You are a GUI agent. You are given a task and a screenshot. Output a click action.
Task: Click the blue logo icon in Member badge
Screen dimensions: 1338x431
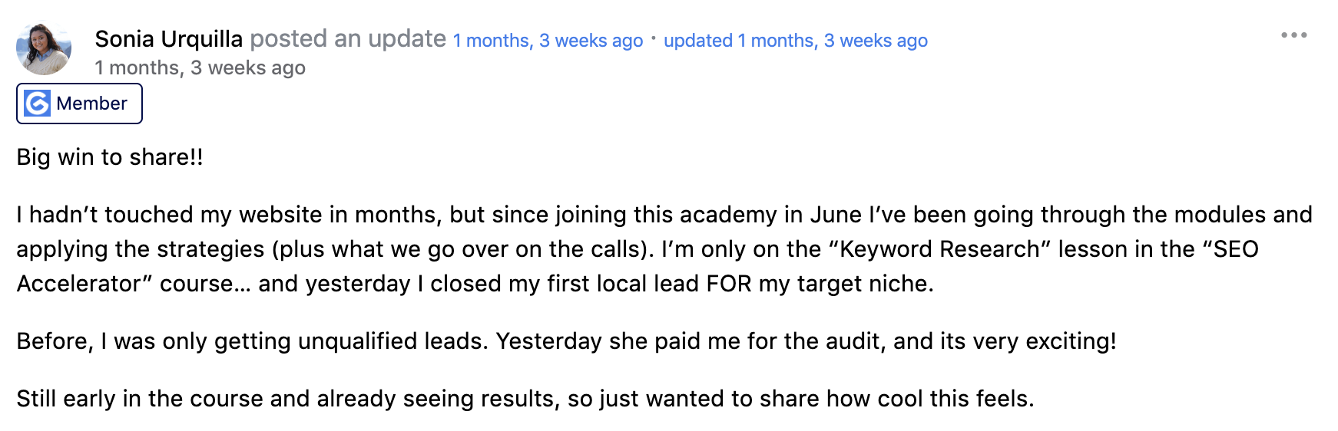click(x=38, y=104)
